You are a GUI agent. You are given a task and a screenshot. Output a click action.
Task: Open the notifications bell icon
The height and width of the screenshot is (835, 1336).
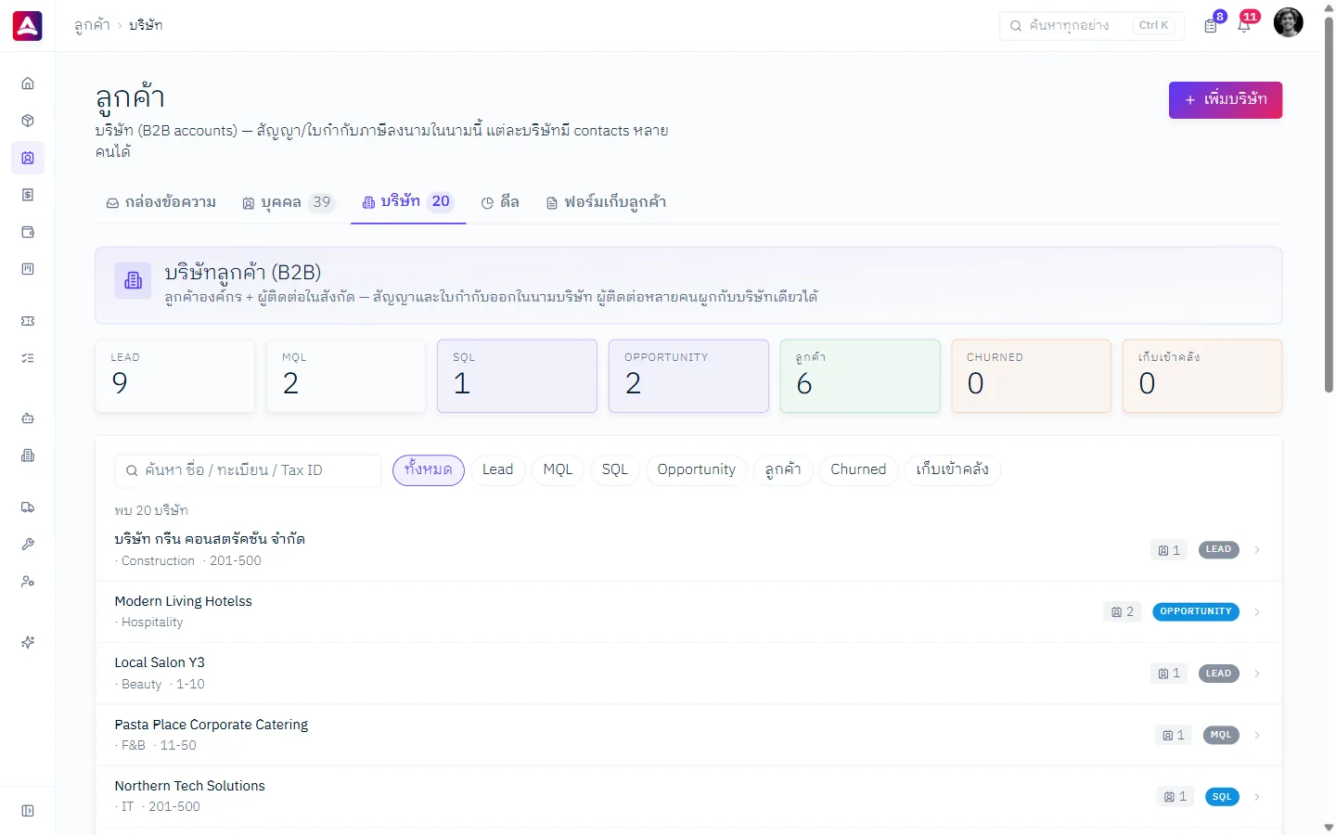tap(1244, 25)
